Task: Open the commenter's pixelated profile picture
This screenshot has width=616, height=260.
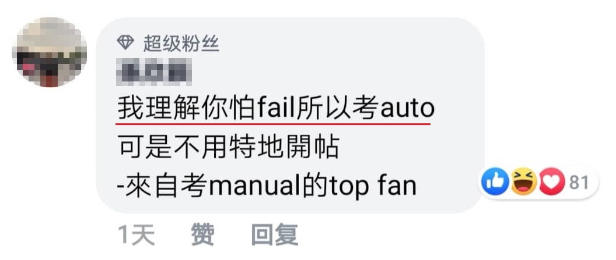Action: coord(50,52)
